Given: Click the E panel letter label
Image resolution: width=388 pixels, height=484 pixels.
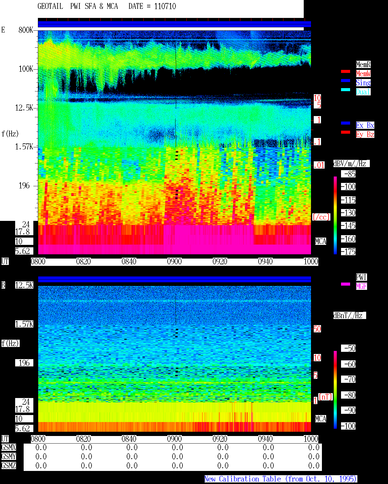Looking at the screenshot, I should 3,30.
